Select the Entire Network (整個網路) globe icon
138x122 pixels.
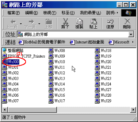(x=4, y=51)
